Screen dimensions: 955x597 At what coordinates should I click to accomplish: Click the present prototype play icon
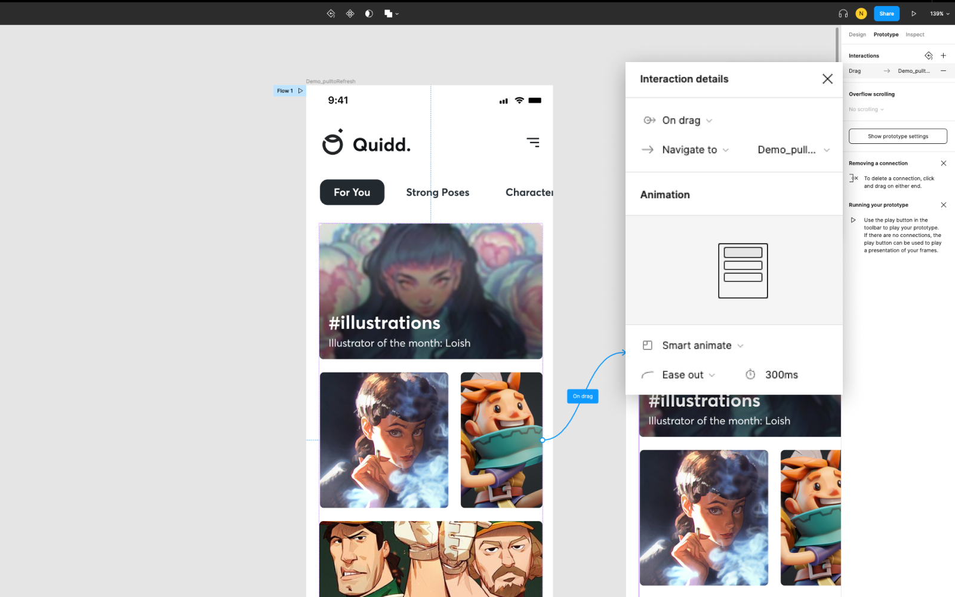coord(913,13)
